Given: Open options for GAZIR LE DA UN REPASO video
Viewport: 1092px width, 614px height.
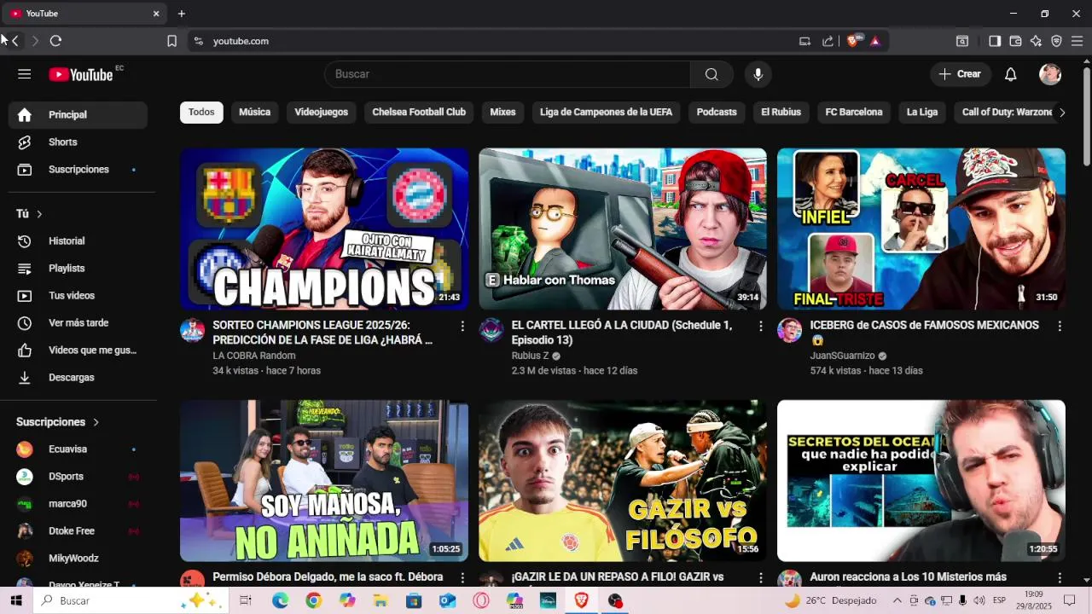Looking at the screenshot, I should 761,577.
